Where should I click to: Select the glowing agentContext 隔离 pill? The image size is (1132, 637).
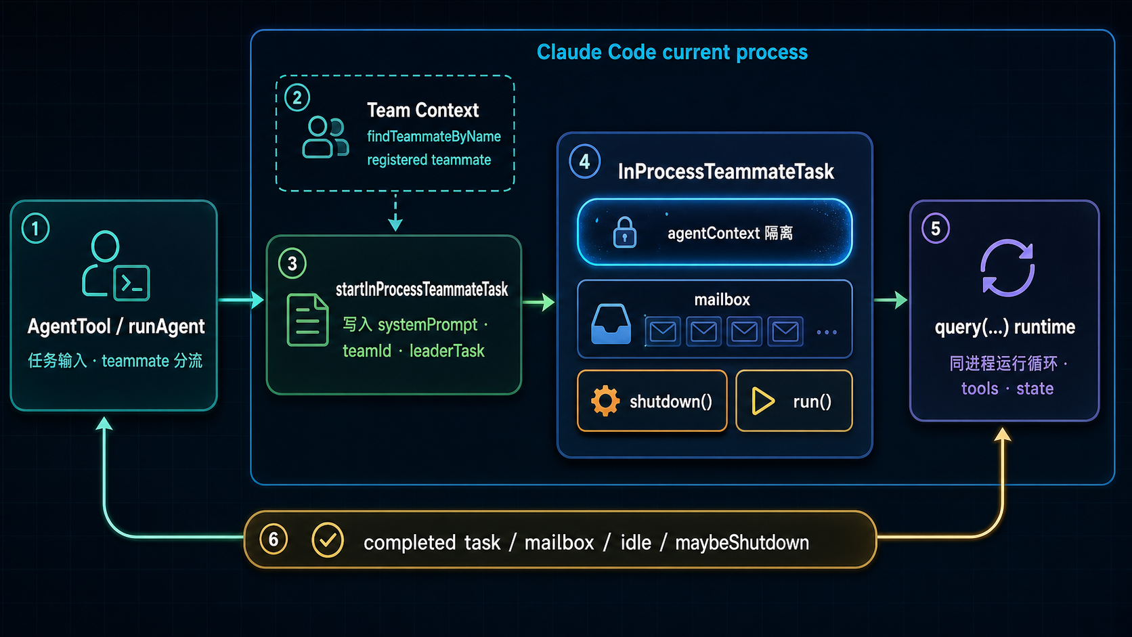(x=715, y=232)
